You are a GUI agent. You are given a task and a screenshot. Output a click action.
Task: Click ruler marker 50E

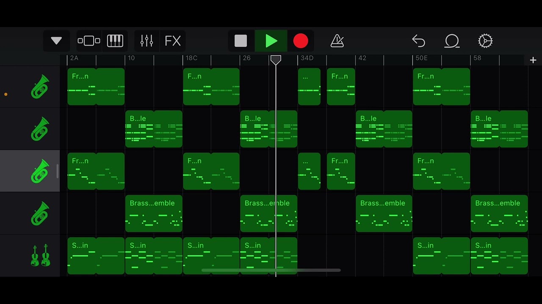pyautogui.click(x=422, y=58)
